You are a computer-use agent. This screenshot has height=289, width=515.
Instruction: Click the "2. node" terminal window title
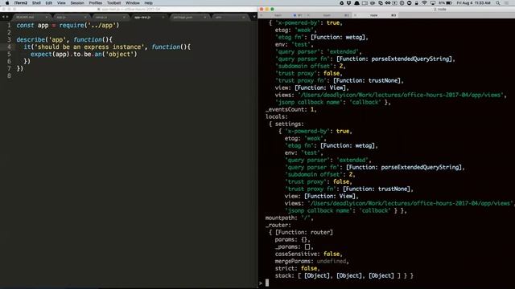tap(440, 9)
